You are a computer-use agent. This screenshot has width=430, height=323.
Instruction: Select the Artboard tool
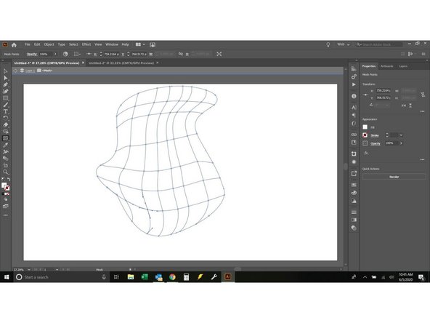(6, 165)
